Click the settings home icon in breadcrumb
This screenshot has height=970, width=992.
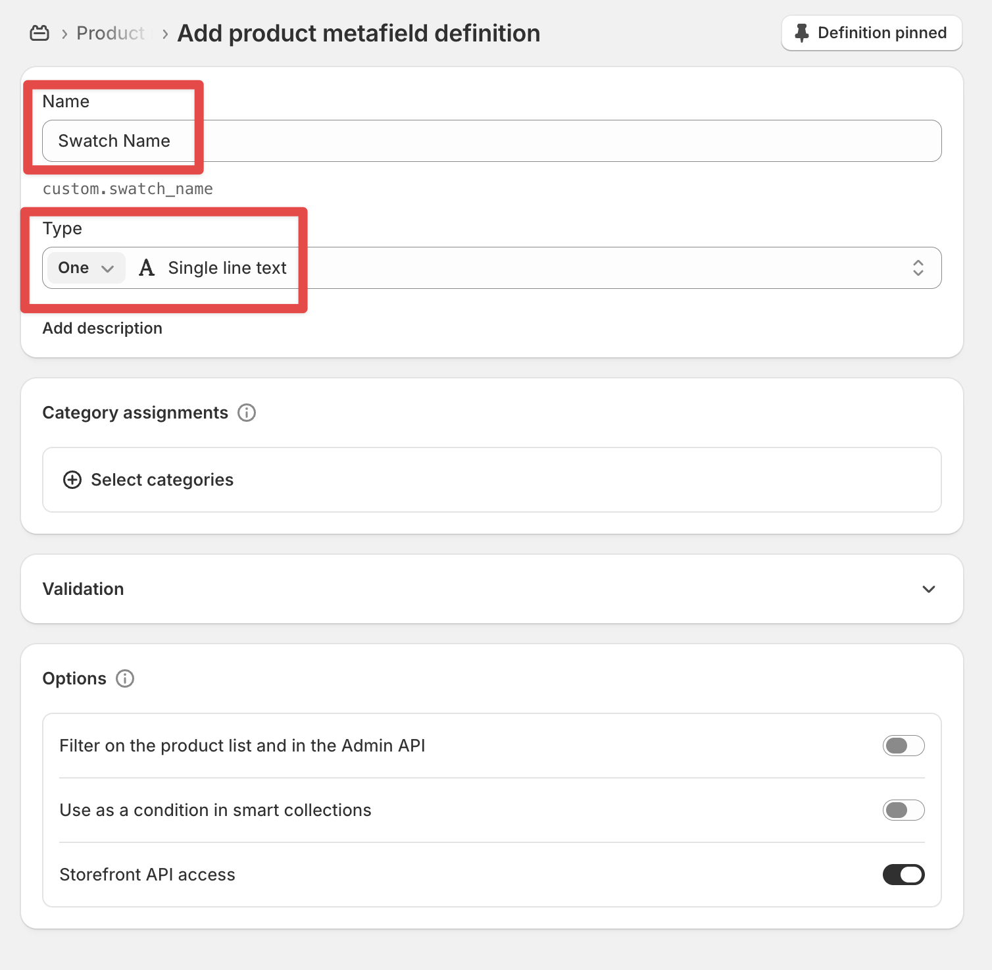pos(39,33)
